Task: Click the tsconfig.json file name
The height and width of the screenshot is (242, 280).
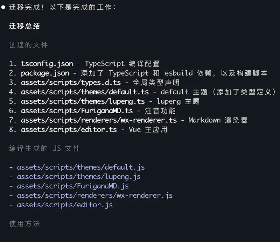Action: tap(47, 64)
